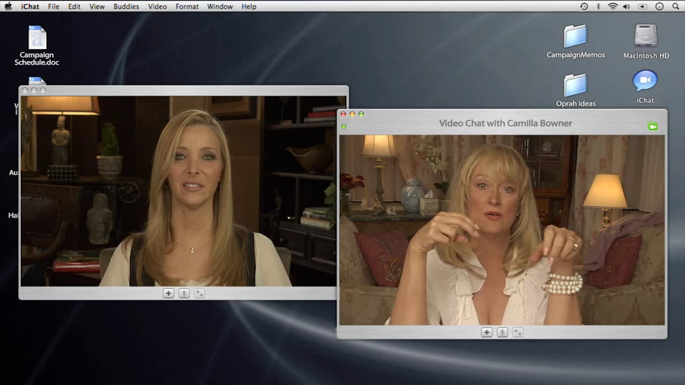Select the Macintosh HD drive icon
This screenshot has height=385, width=685.
click(x=646, y=42)
